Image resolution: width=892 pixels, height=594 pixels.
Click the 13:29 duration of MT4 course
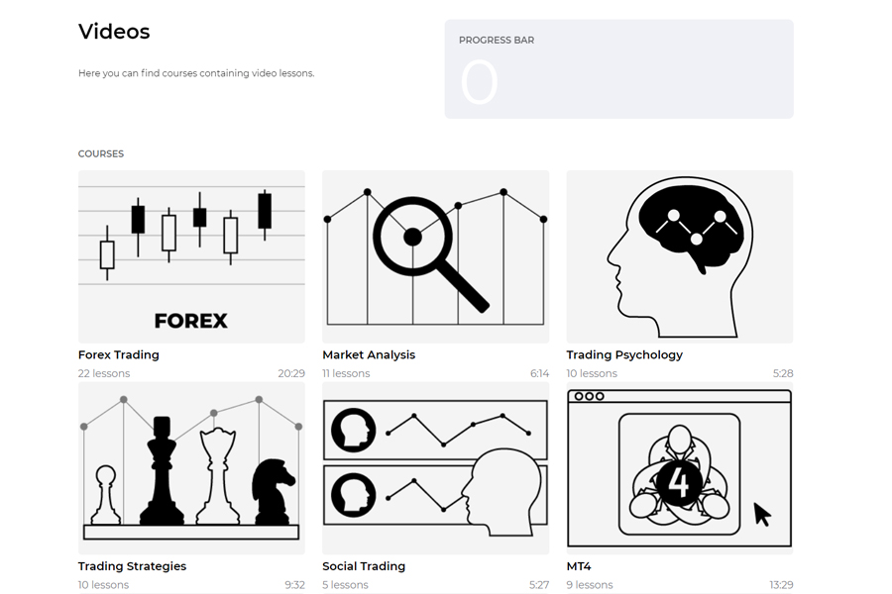tap(780, 585)
